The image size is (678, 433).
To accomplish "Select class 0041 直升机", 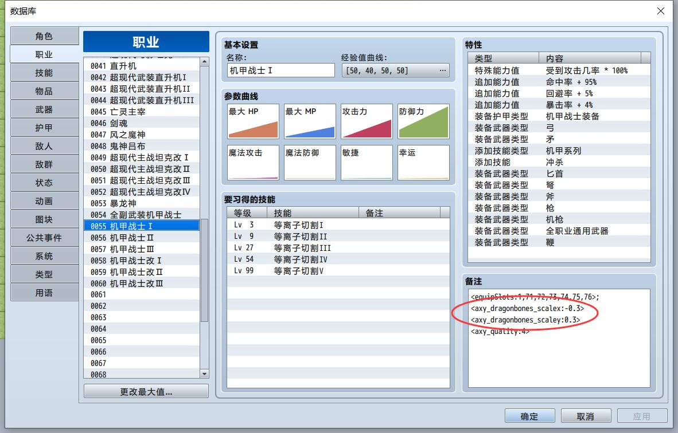I will pyautogui.click(x=142, y=66).
